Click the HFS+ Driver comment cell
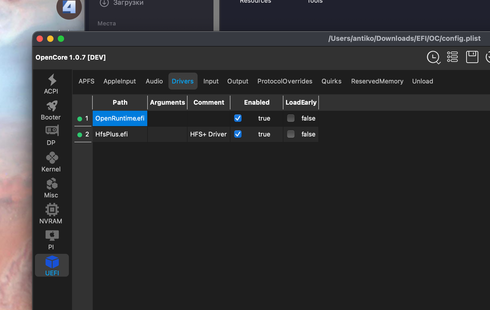 pos(209,134)
